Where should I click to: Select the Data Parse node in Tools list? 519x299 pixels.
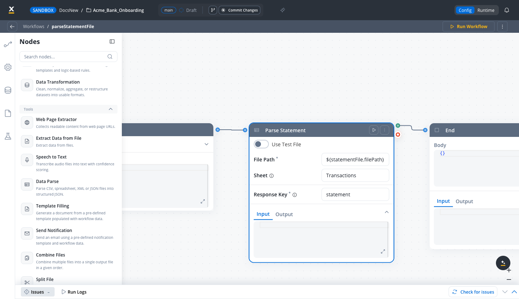(x=68, y=187)
